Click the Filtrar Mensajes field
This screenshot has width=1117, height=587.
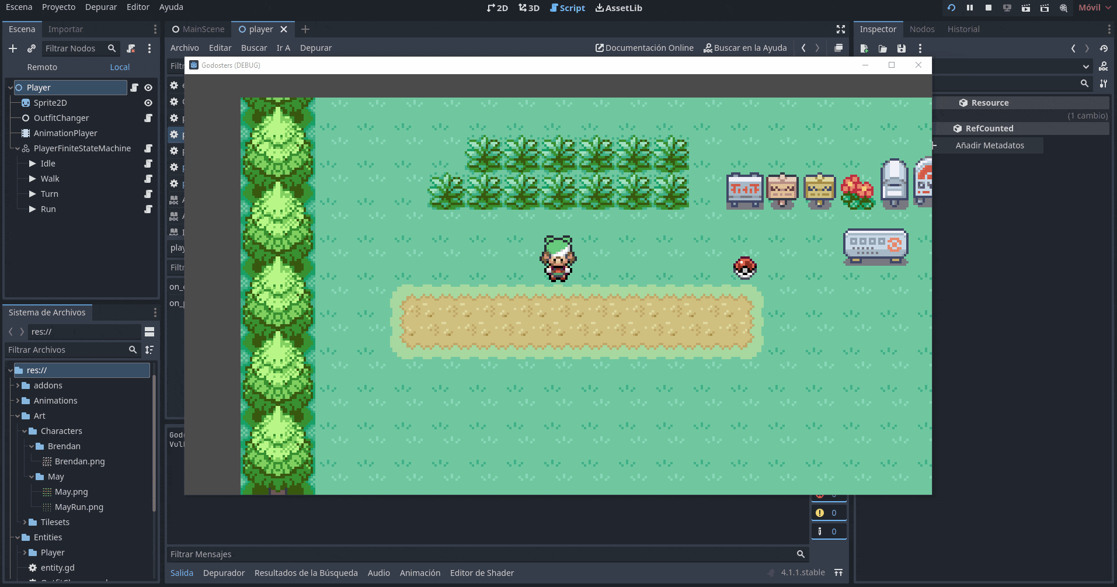click(x=488, y=554)
